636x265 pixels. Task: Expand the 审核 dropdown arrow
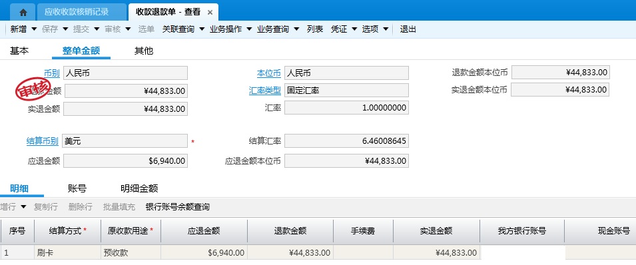point(128,29)
